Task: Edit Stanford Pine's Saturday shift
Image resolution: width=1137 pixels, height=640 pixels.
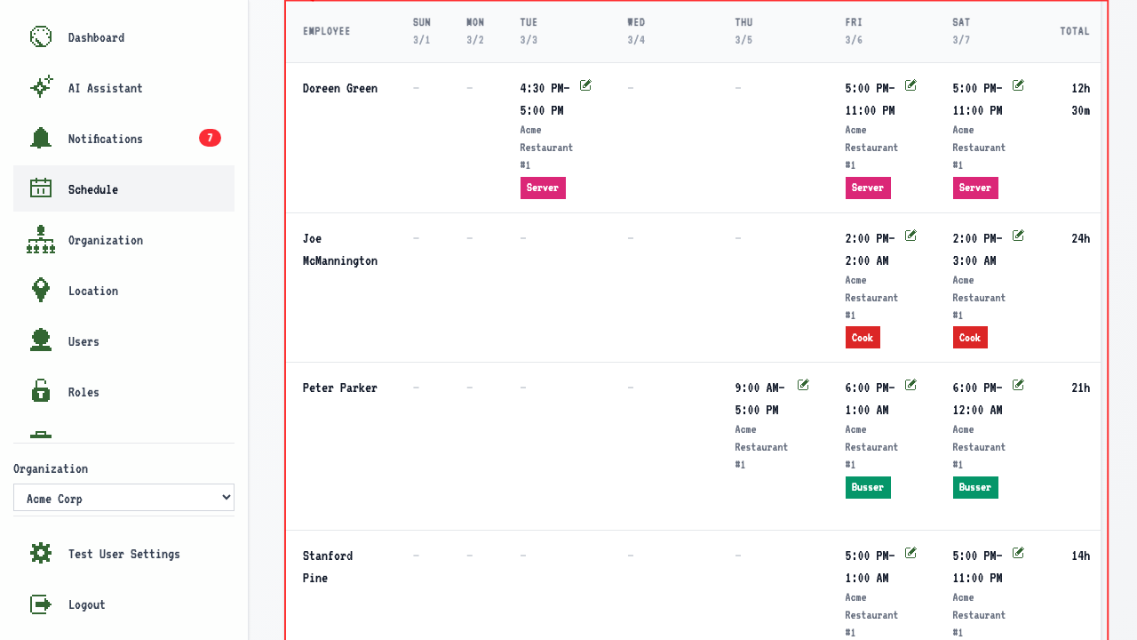Action: coord(1018,553)
